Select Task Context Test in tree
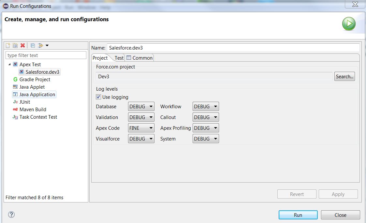 coord(38,117)
